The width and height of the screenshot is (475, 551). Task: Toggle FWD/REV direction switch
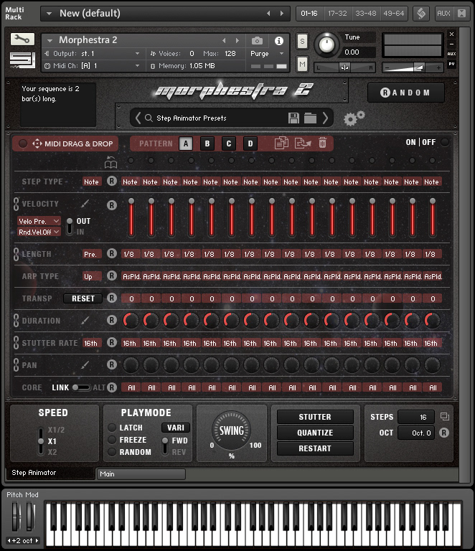(165, 446)
